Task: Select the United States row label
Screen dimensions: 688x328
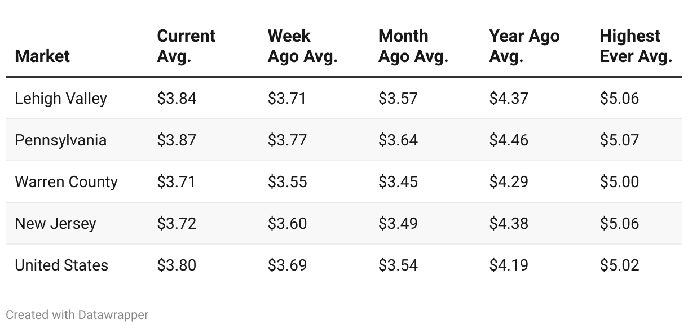Action: [x=61, y=265]
